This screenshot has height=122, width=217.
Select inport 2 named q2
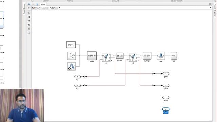click(x=77, y=85)
